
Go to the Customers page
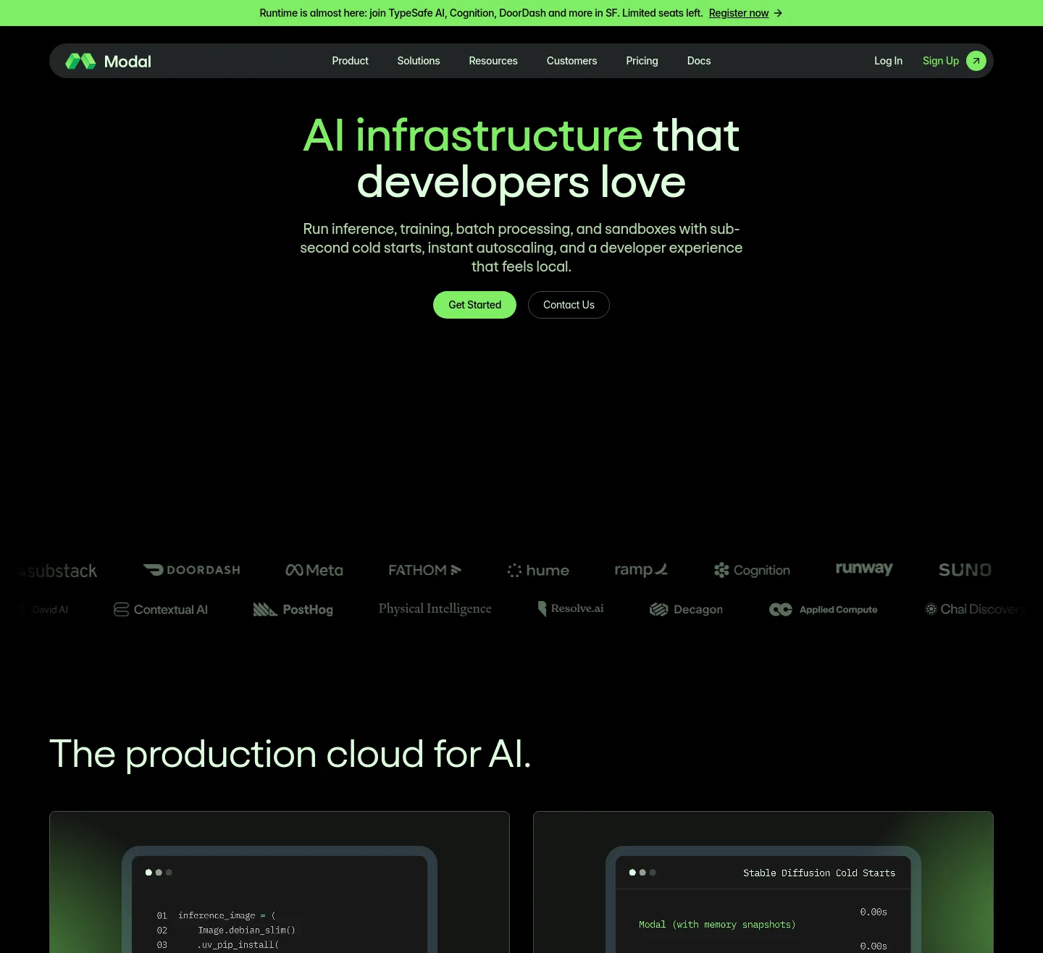pos(572,61)
